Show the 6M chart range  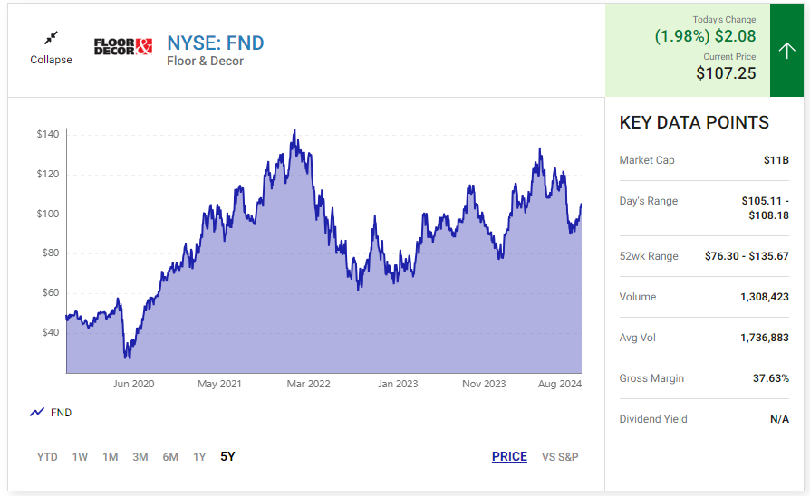coord(169,457)
